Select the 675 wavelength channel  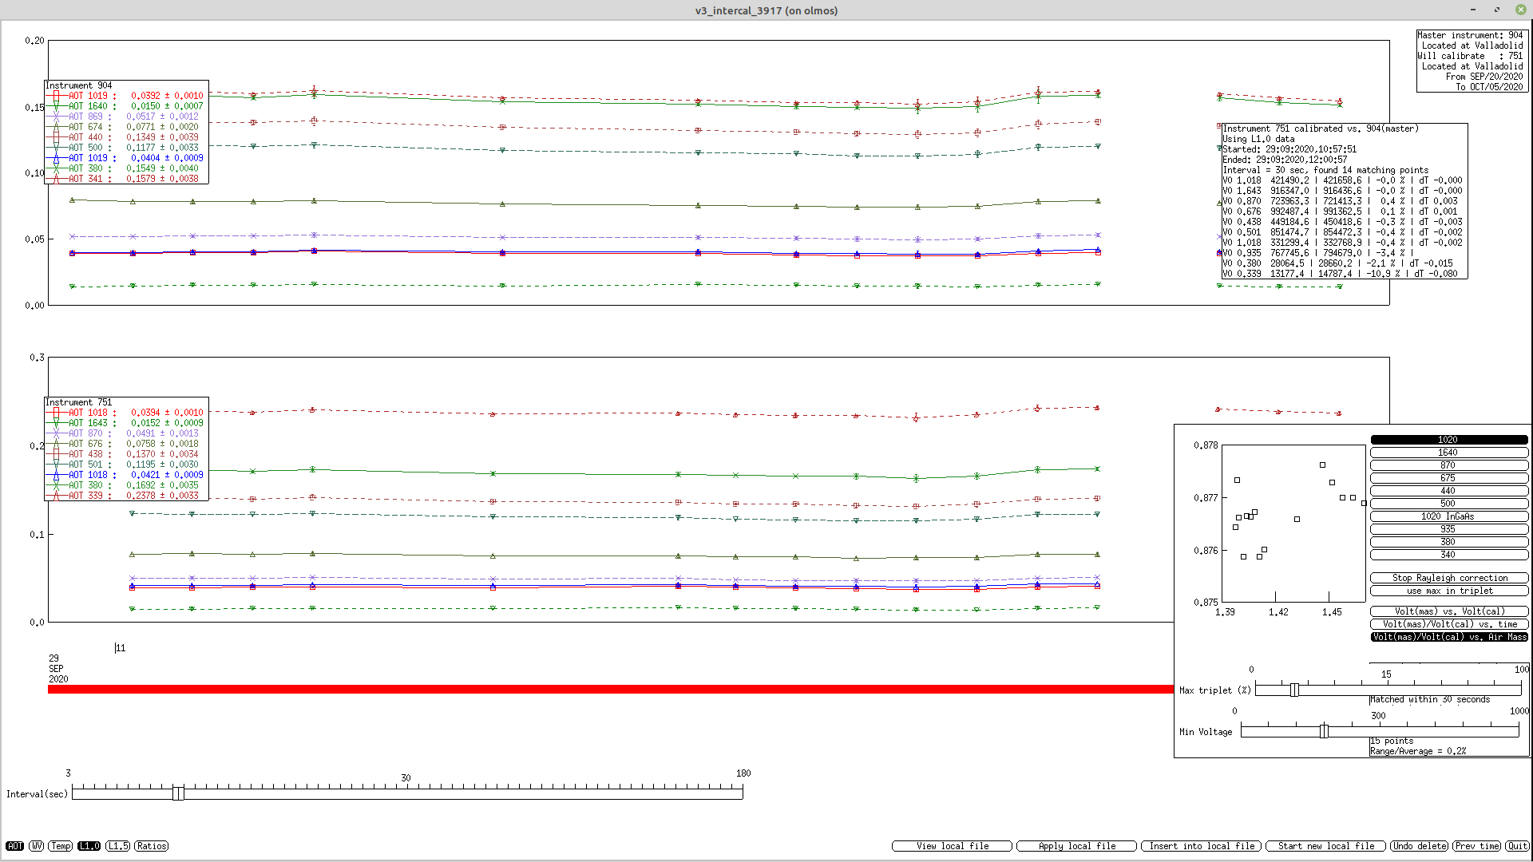[1448, 478]
